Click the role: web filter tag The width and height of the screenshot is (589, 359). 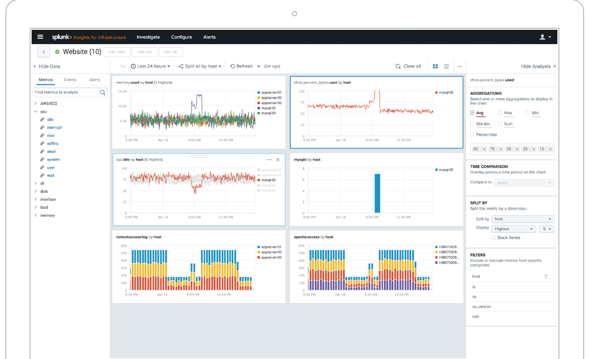(117, 52)
